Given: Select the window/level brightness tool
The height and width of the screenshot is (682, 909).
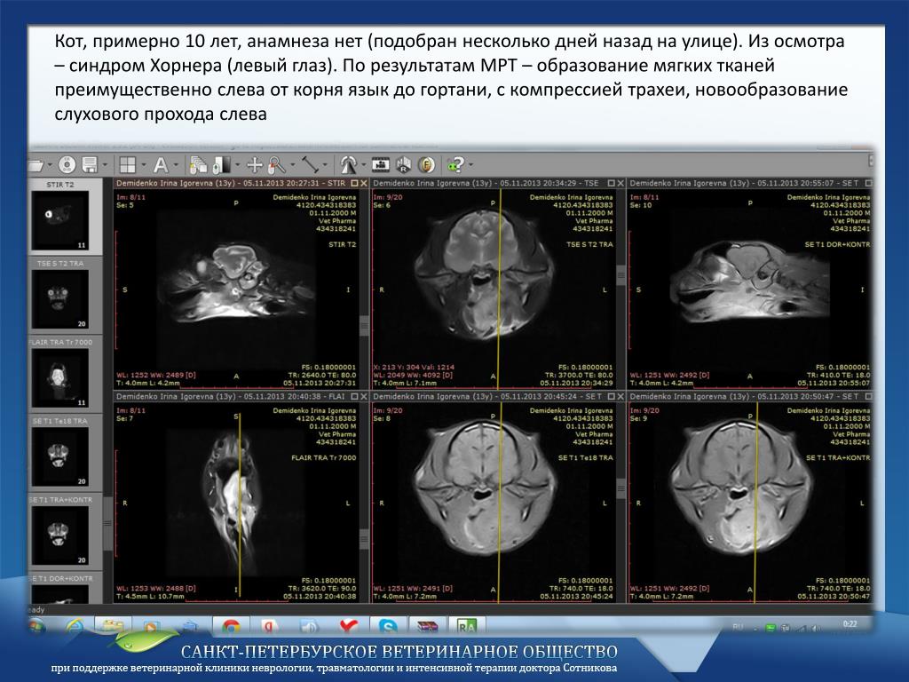Looking at the screenshot, I should tap(222, 165).
